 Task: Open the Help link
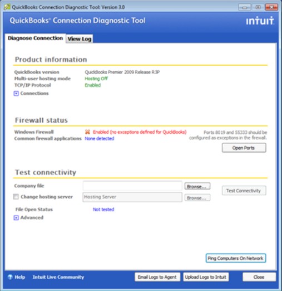coord(20,277)
